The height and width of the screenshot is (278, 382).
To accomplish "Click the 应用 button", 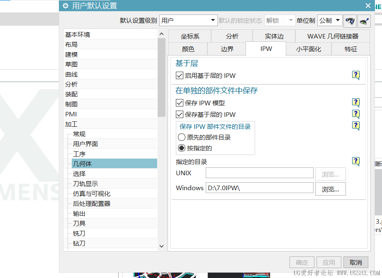I will [328, 262].
